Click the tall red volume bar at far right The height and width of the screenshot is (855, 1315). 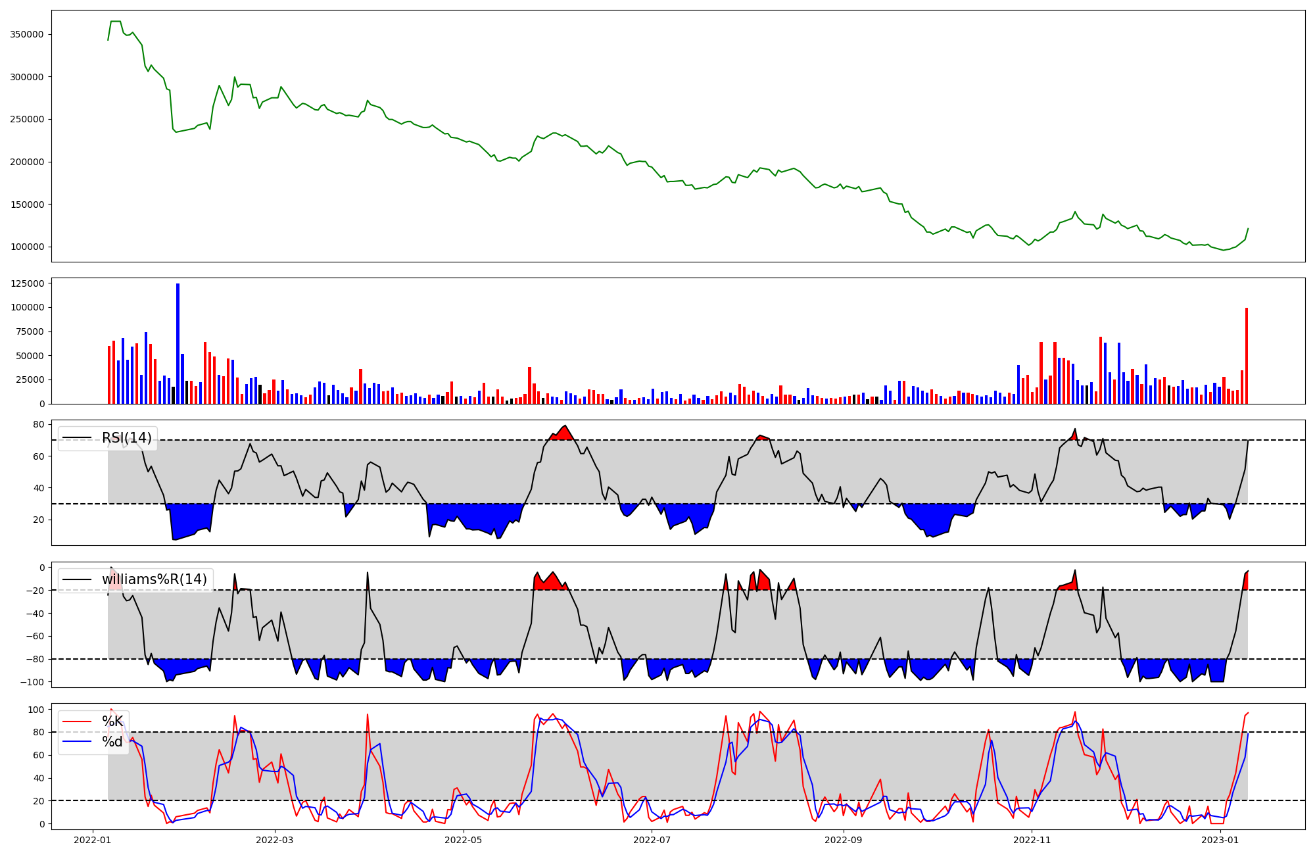tap(1246, 355)
